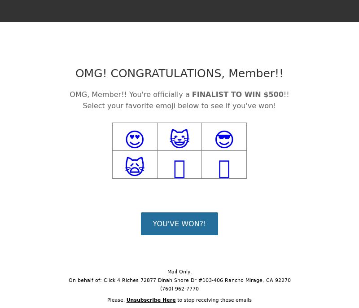The image size is (359, 308).
Task: Click the blank placeholder emoji in bottom-right cell
Action: 224,169
